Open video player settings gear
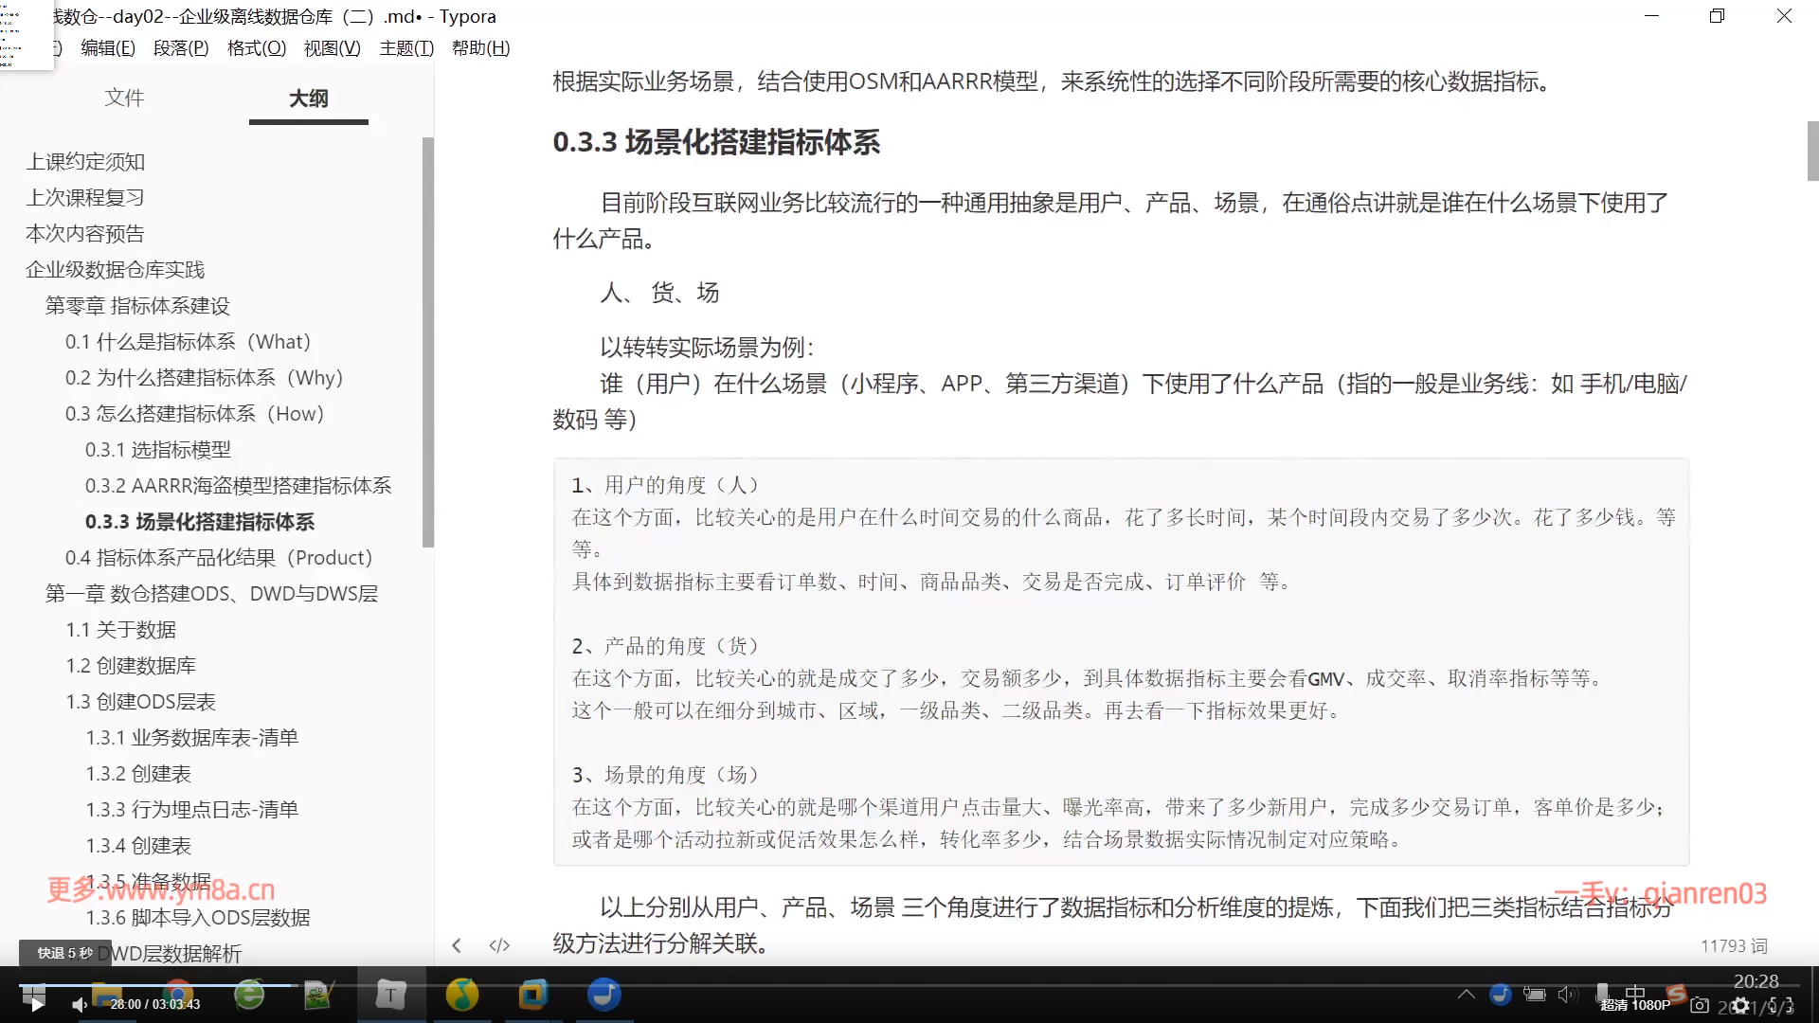Image resolution: width=1819 pixels, height=1023 pixels. [x=1740, y=1005]
